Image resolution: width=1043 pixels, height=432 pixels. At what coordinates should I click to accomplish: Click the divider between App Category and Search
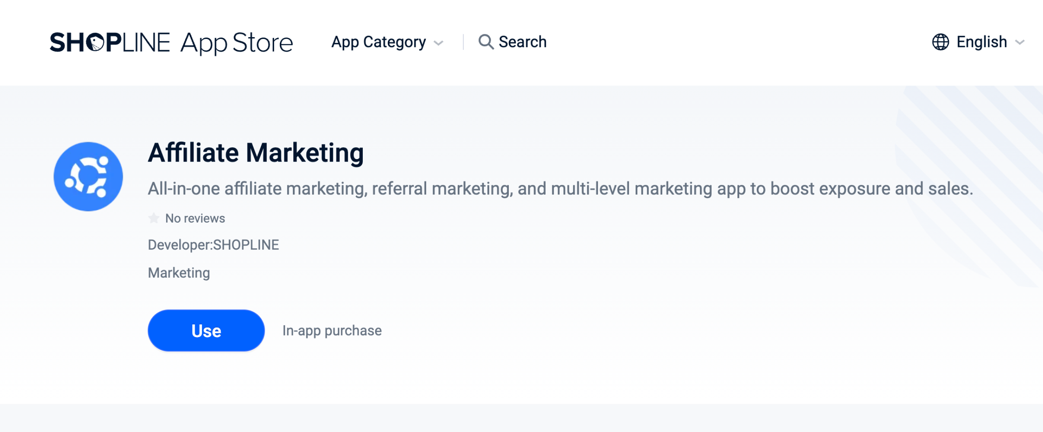[x=463, y=42]
